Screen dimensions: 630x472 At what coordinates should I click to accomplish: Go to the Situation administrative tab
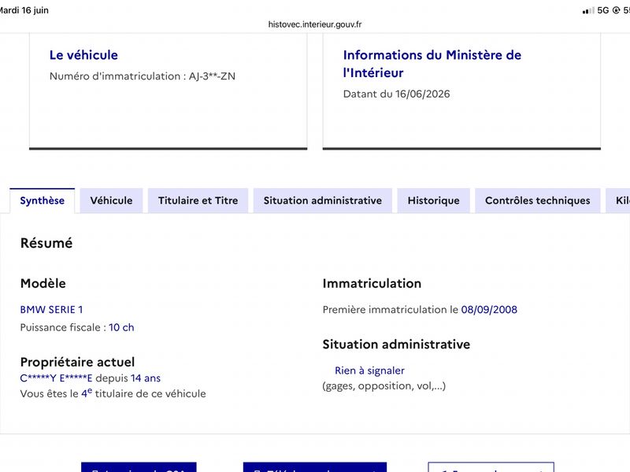(323, 201)
